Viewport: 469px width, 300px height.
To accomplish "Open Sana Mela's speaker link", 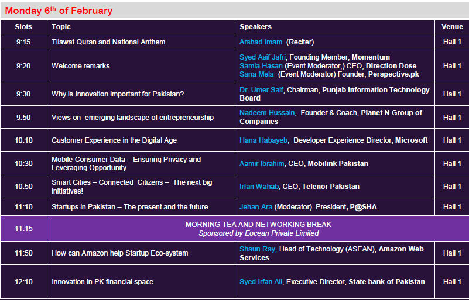I will [x=256, y=75].
